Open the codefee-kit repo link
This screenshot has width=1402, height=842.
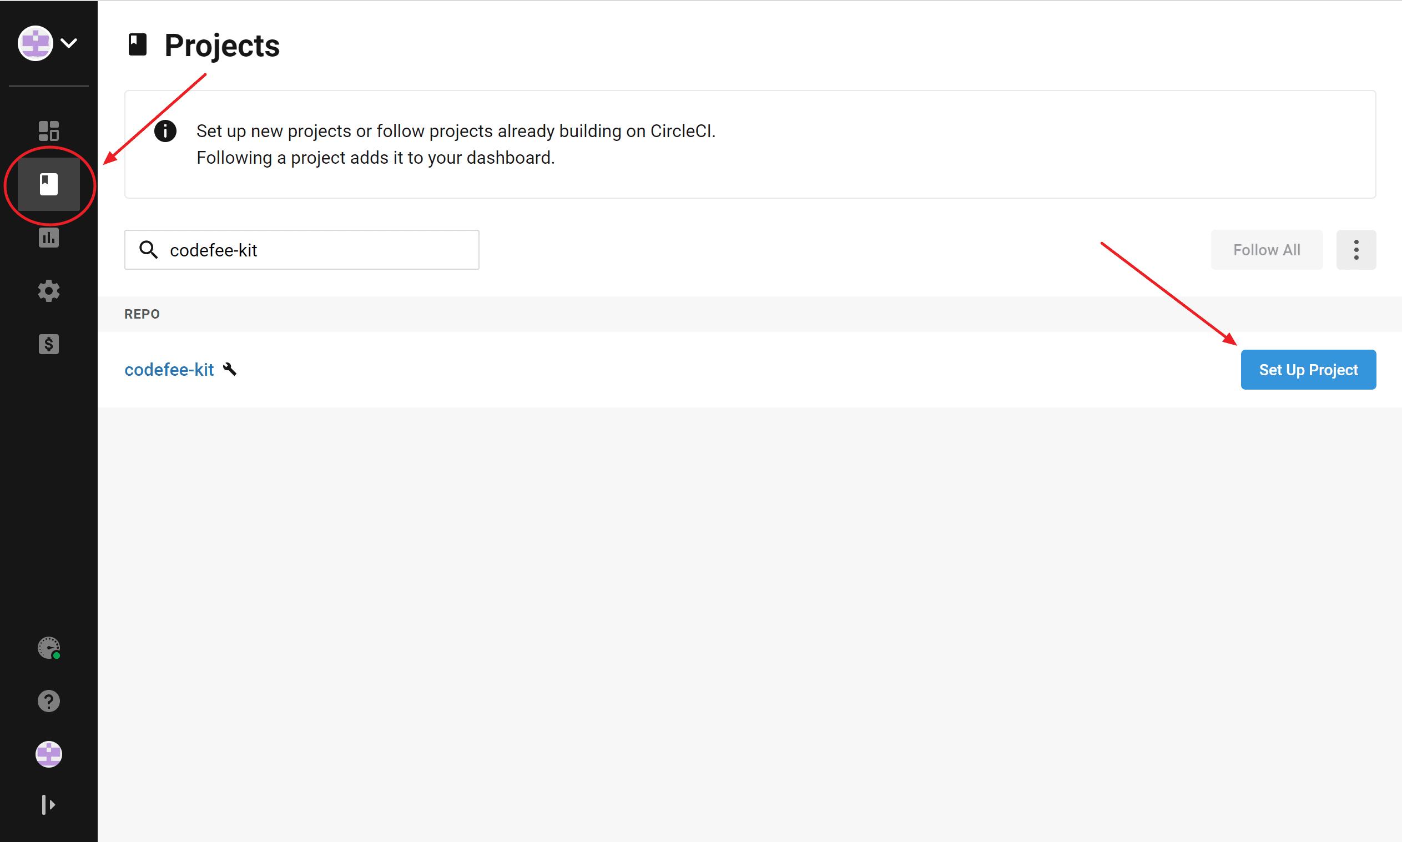169,370
